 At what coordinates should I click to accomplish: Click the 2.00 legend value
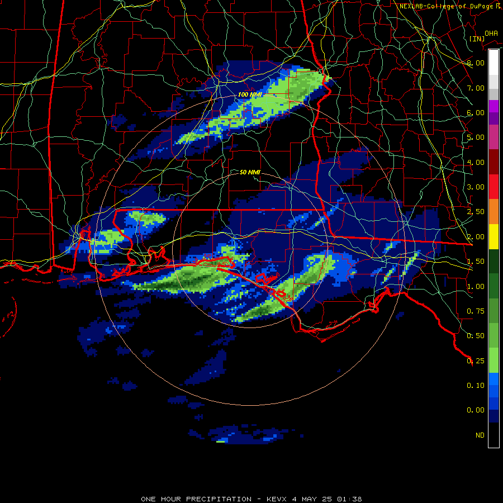(476, 237)
